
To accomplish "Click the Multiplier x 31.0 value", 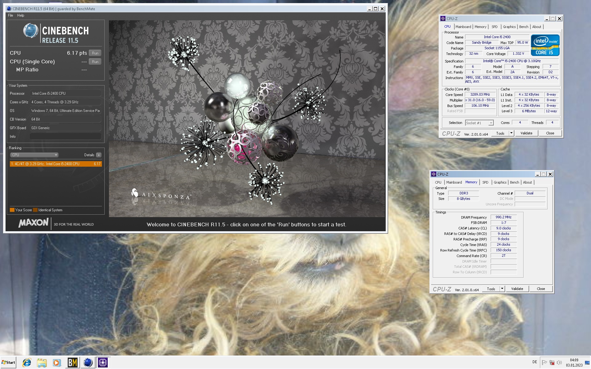I will [480, 100].
